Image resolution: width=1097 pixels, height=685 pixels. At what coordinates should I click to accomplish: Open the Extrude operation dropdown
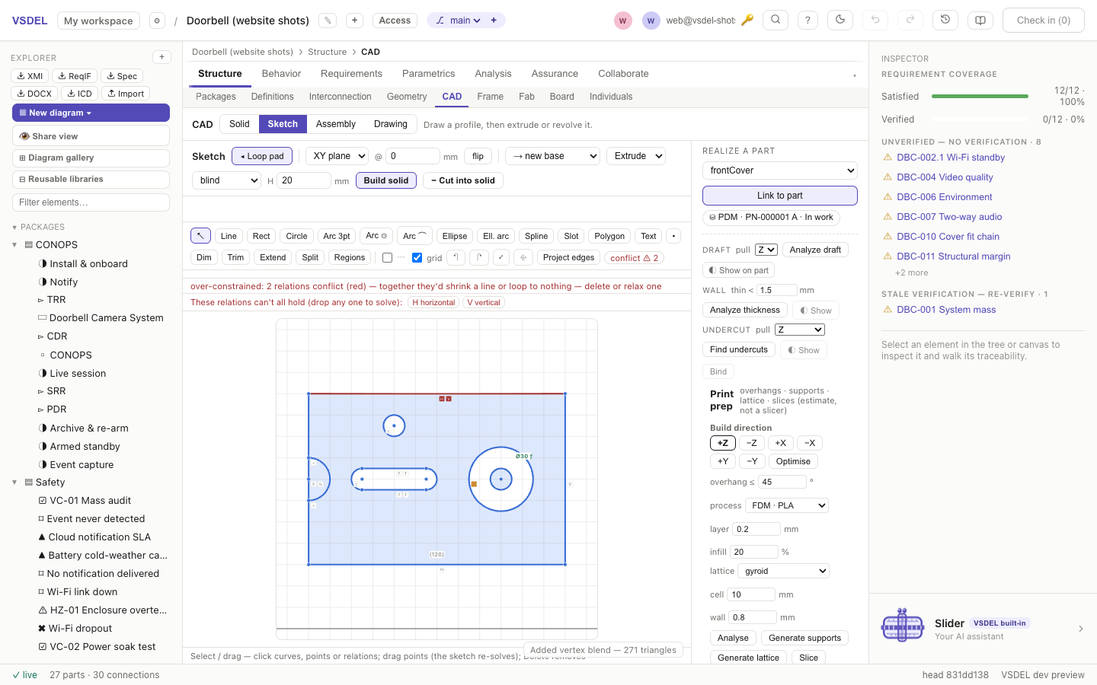click(636, 156)
